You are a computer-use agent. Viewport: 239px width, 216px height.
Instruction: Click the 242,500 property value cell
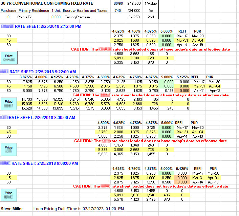click(134, 3)
